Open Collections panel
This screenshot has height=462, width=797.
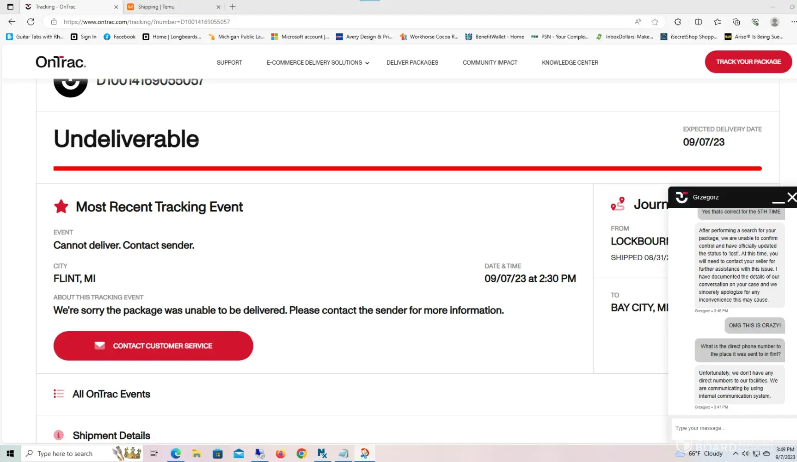pyautogui.click(x=736, y=22)
